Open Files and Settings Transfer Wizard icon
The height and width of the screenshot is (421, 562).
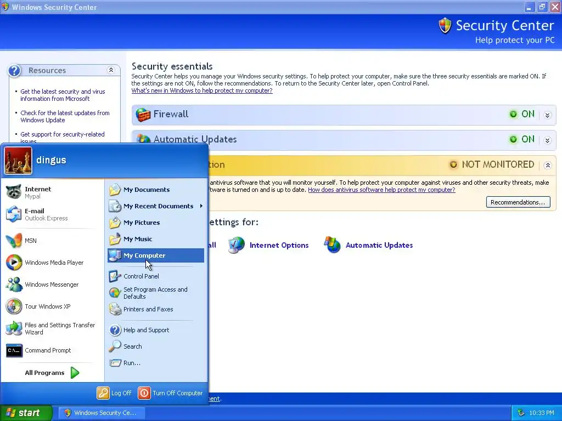coord(14,328)
